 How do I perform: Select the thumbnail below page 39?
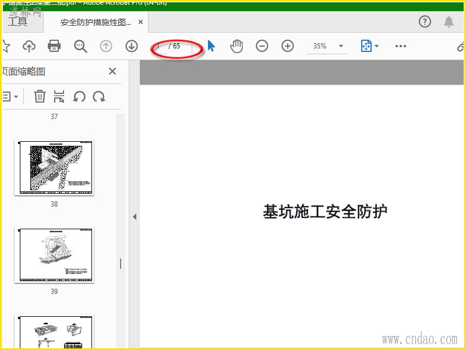54,331
